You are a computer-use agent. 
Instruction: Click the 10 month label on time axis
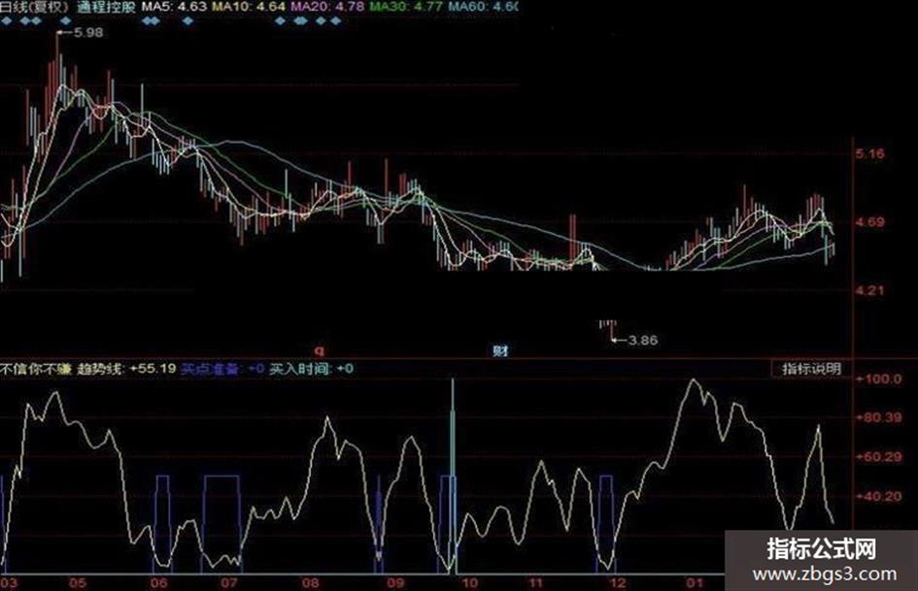tap(469, 583)
